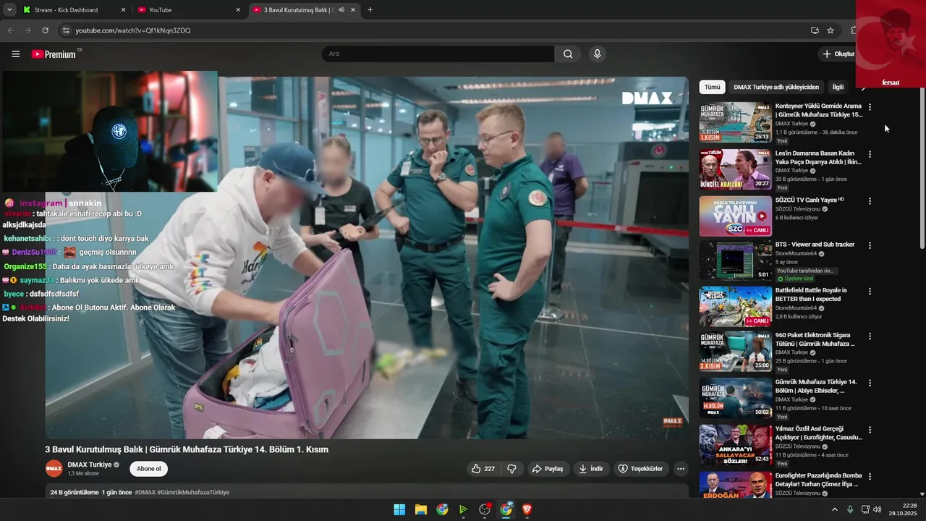The image size is (926, 521).
Task: Close the Stream - Kick Dashboard tab
Action: (123, 10)
